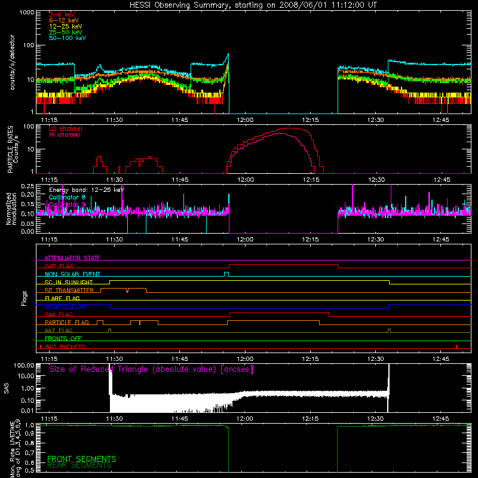478x478 pixels.
Task: Select the 3-6 keV legend label
Action: (x=62, y=14)
